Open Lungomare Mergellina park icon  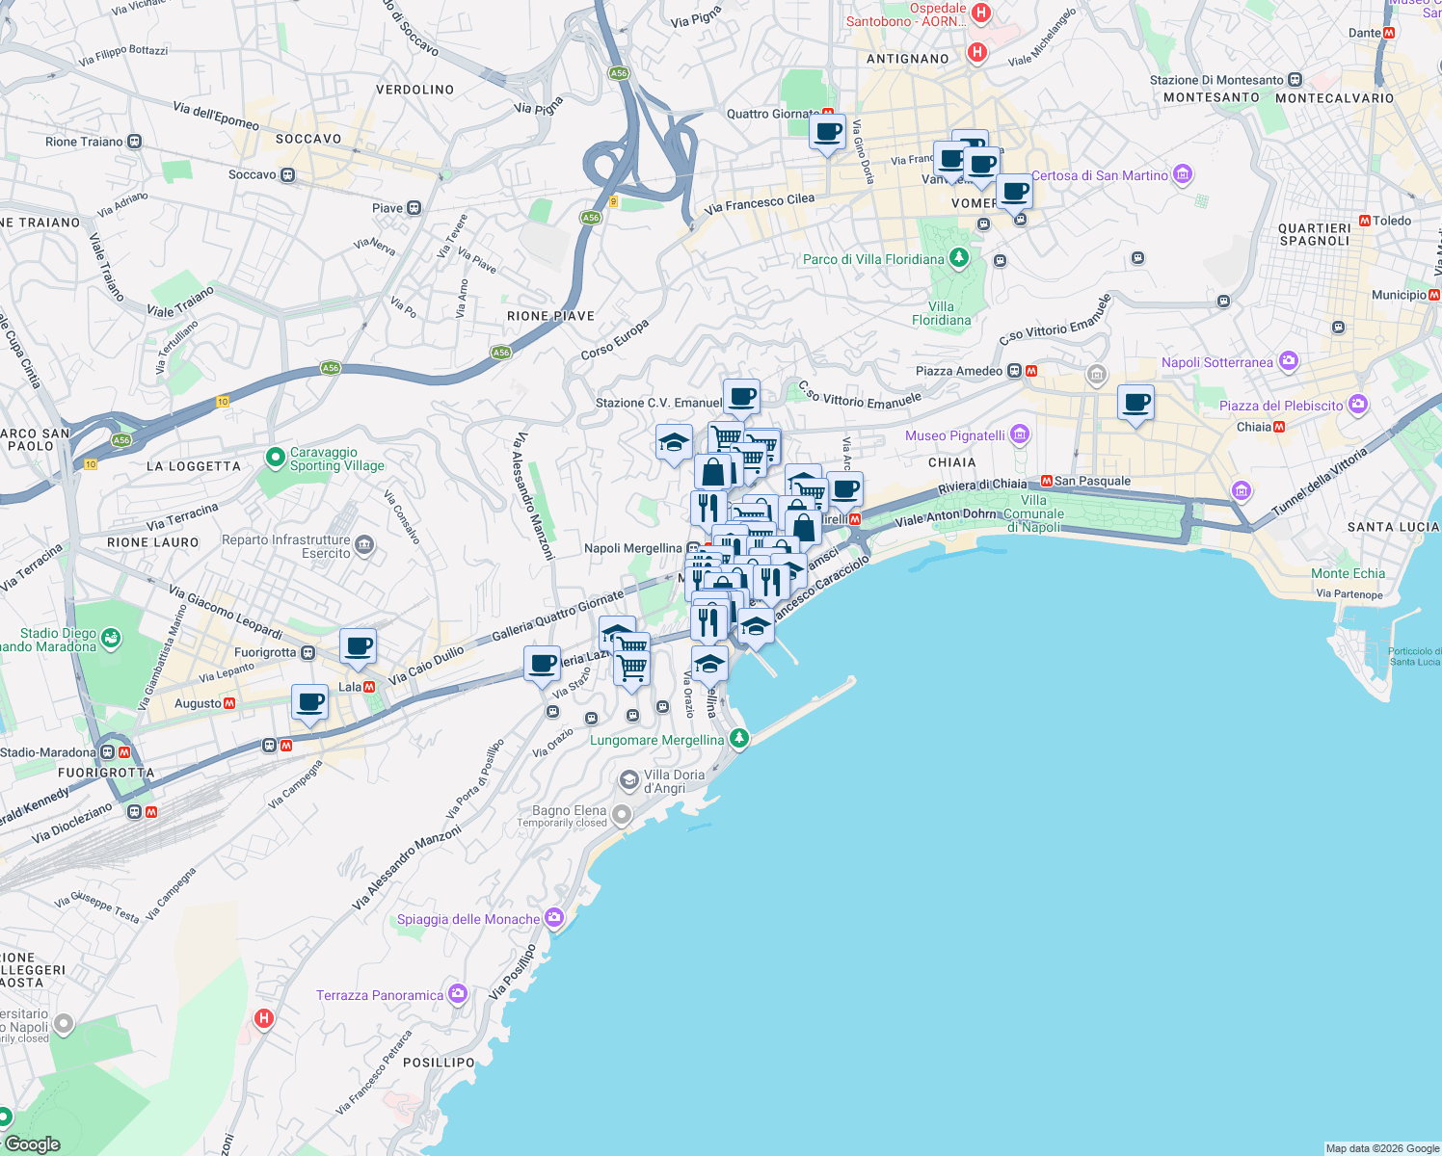click(x=738, y=739)
